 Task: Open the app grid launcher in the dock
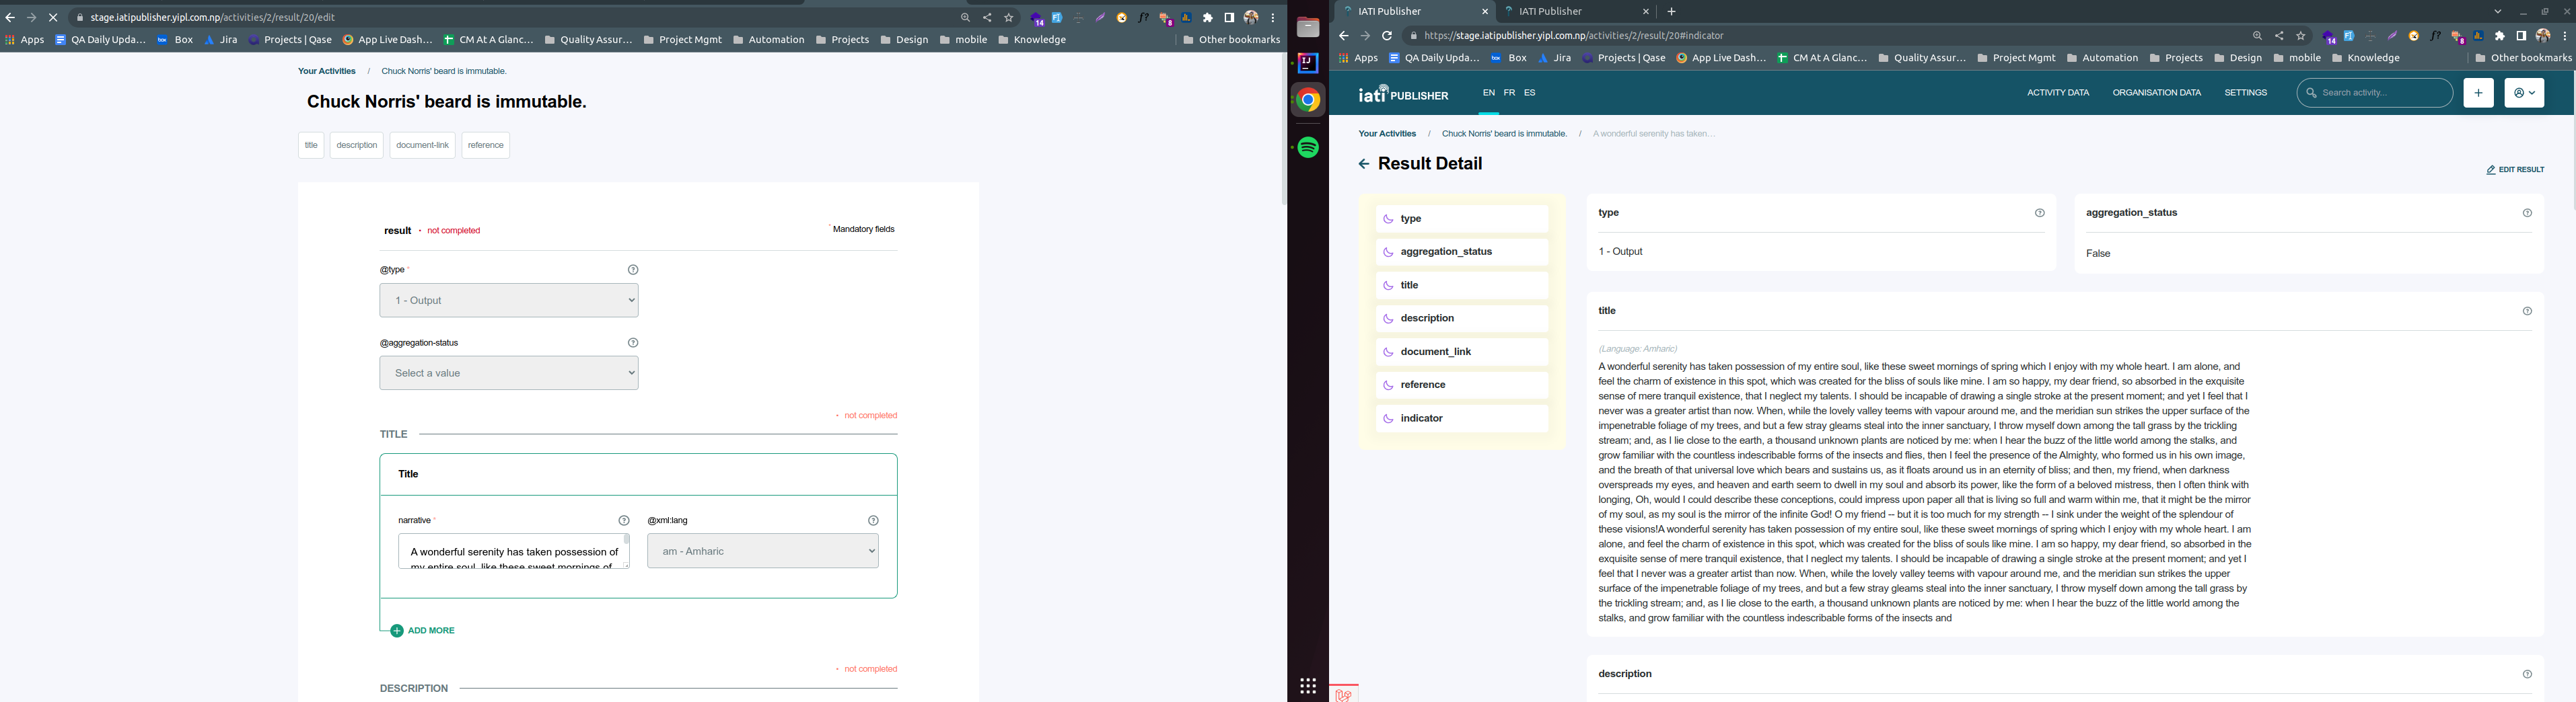pos(1307,685)
